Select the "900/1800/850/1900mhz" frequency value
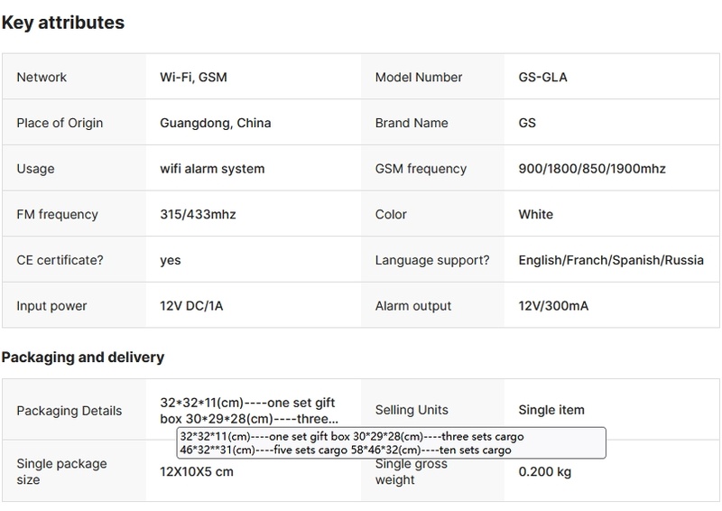 point(592,169)
